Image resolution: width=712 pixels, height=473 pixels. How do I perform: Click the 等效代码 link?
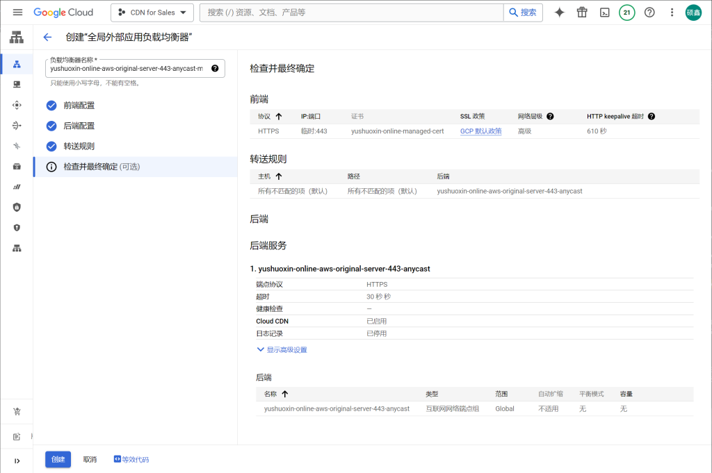pos(131,459)
